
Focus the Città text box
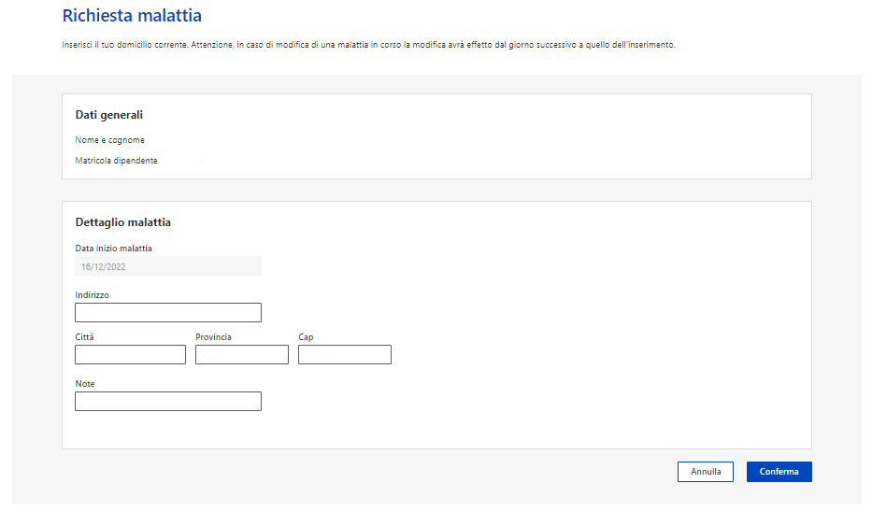tap(131, 355)
